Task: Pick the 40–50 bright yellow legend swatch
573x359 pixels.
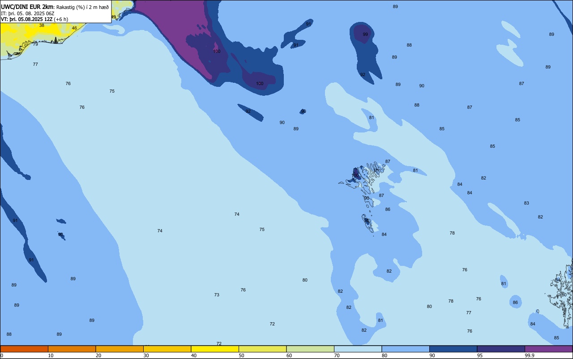Action: [215, 349]
